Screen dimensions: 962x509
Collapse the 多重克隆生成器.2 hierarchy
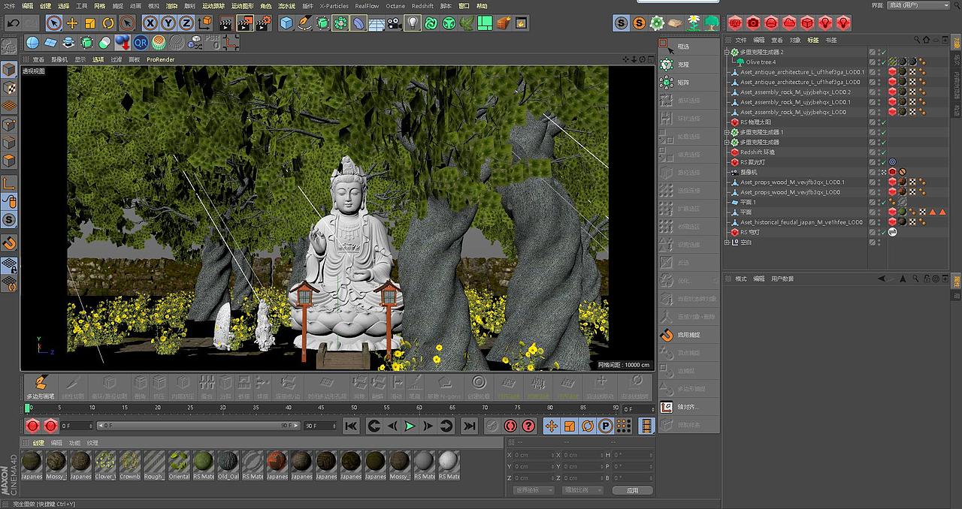[726, 51]
